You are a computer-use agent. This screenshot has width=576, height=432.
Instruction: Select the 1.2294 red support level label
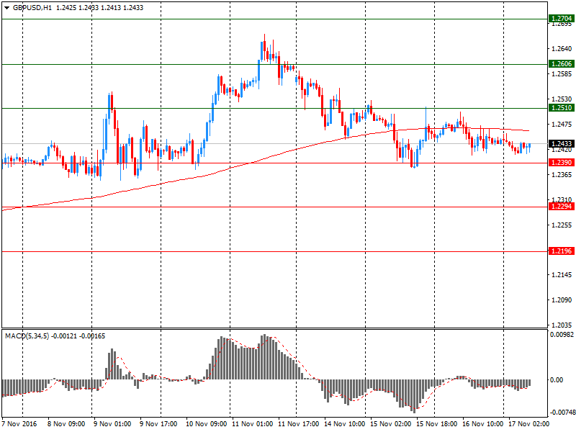tap(562, 207)
